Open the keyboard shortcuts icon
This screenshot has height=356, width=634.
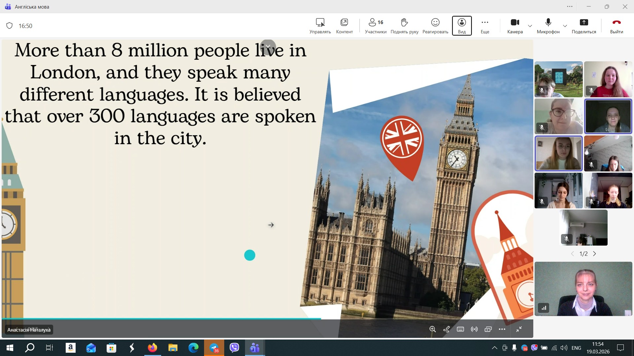click(x=460, y=329)
